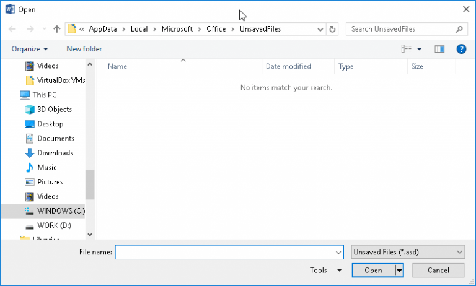Open the Organize dropdown menu
The height and width of the screenshot is (286, 476).
(29, 49)
